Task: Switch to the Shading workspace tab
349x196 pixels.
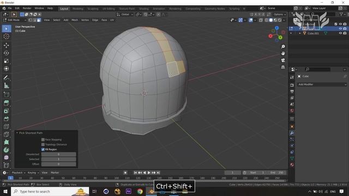Action: point(144,9)
